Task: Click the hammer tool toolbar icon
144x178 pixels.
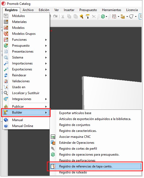Action: [82, 16]
